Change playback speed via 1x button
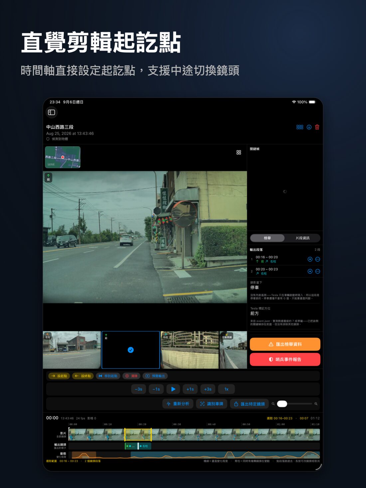 226,389
